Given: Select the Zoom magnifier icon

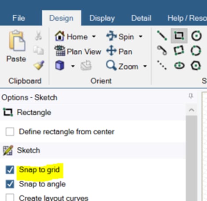Looking at the screenshot, I should coord(111,65).
